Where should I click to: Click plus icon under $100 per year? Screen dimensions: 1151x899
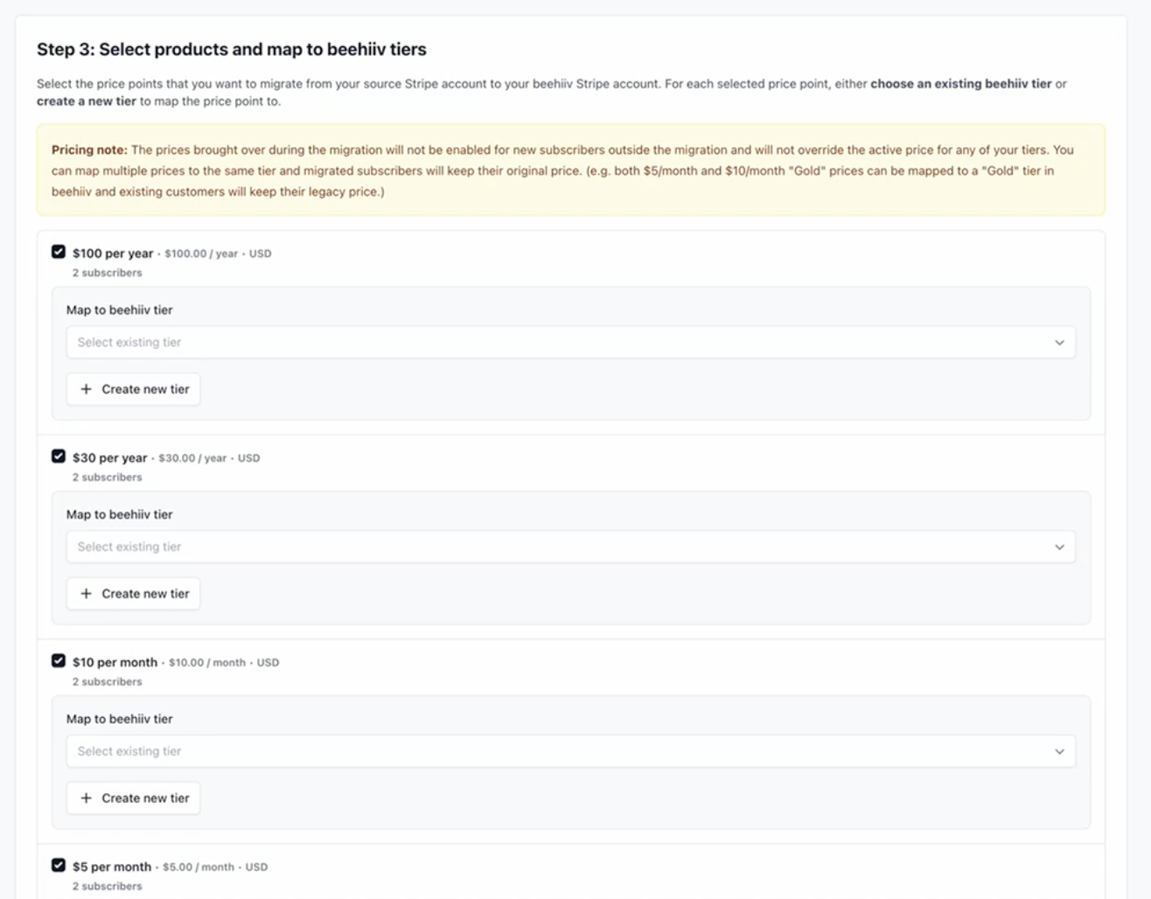86,389
